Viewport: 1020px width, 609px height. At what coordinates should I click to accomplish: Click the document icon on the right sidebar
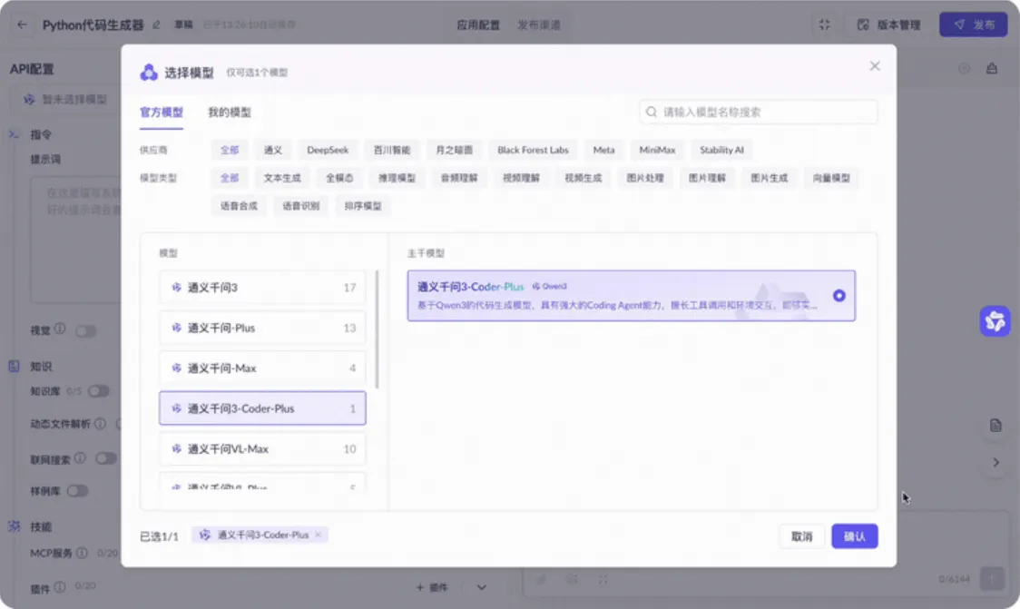[995, 426]
